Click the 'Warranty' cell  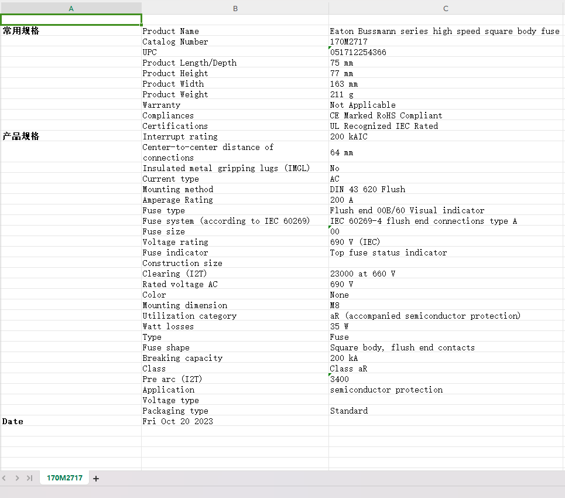(x=235, y=104)
